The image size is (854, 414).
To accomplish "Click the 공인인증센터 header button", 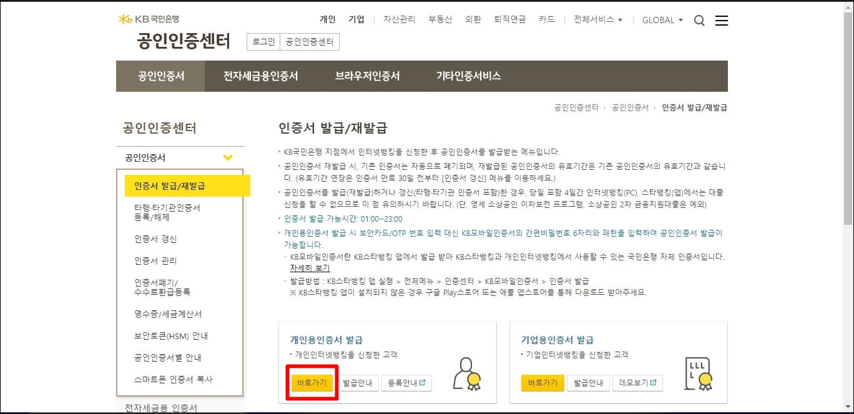I will point(310,42).
